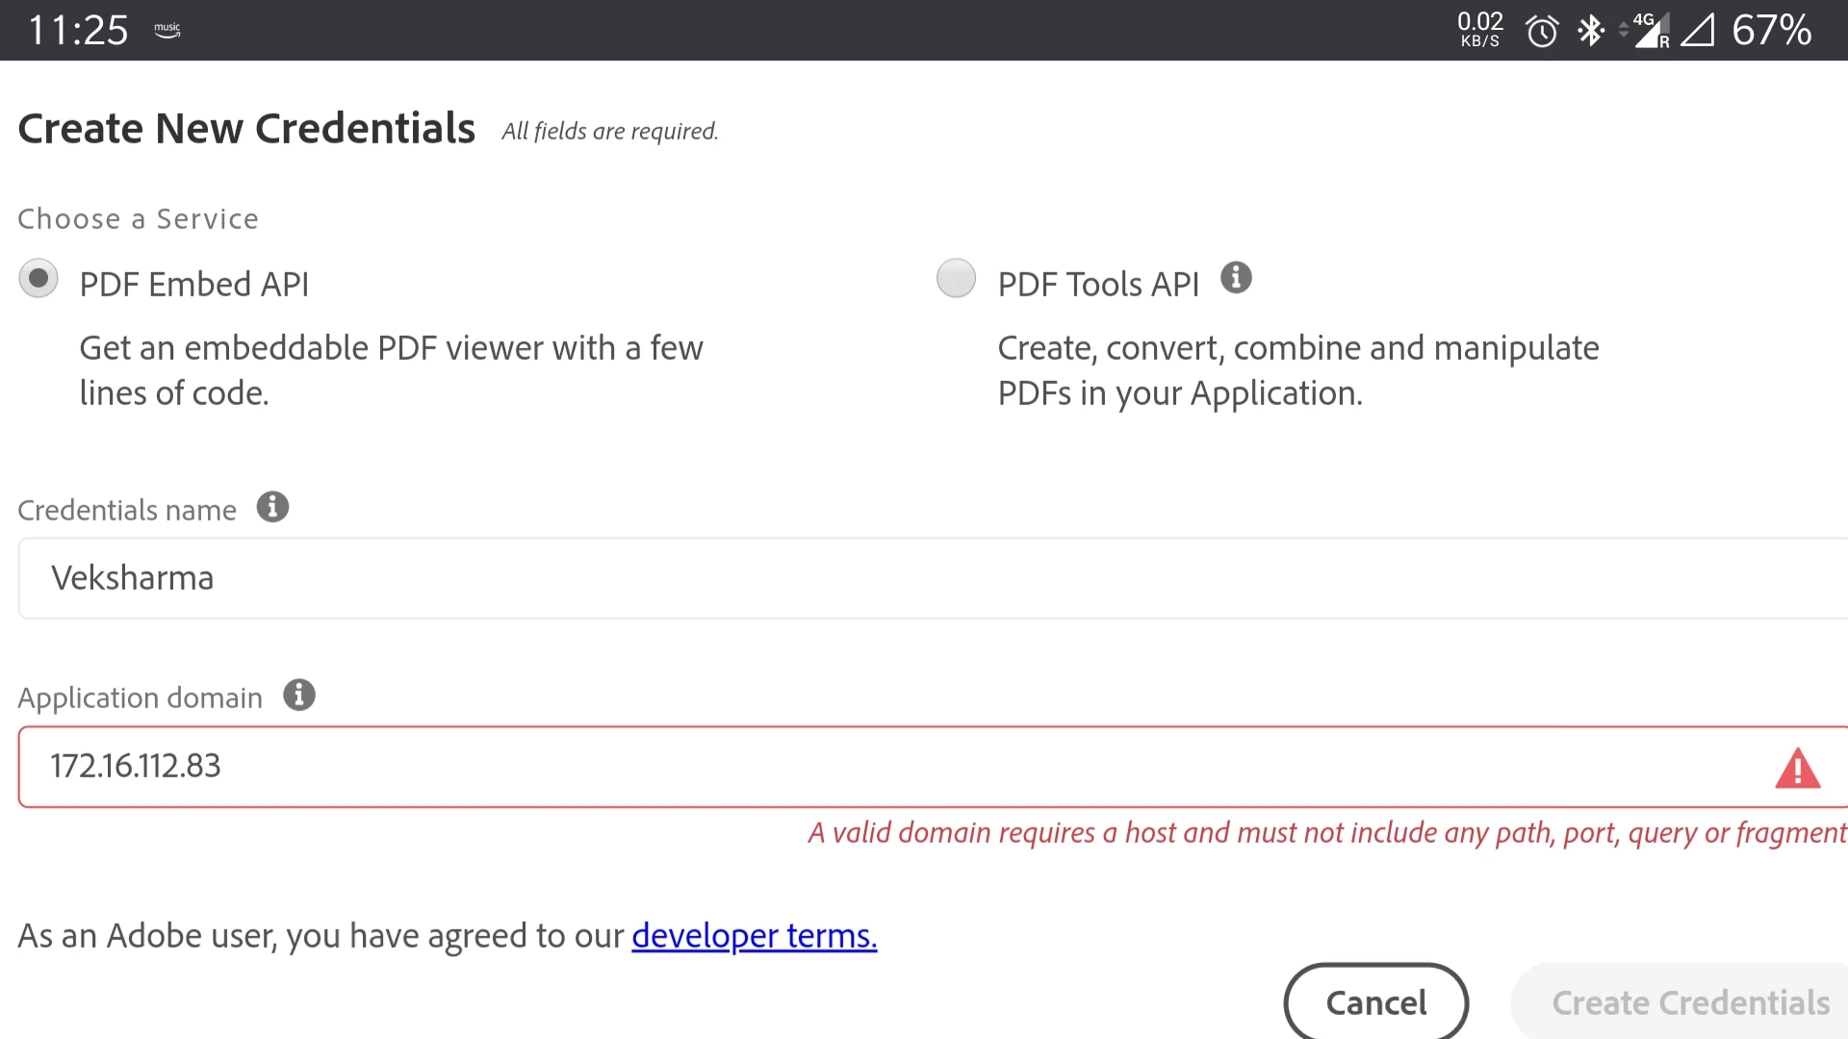
Task: Click the Credentials name input field
Action: tap(924, 578)
